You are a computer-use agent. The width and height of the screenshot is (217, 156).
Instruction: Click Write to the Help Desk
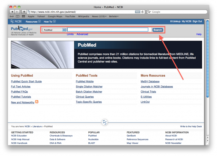[191, 126]
